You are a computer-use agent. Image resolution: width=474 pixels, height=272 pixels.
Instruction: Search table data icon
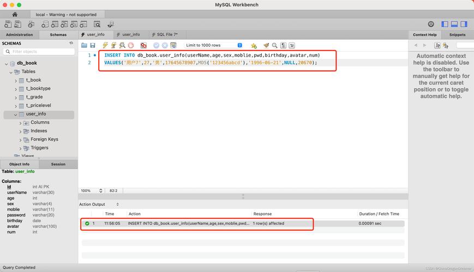[x=97, y=24]
